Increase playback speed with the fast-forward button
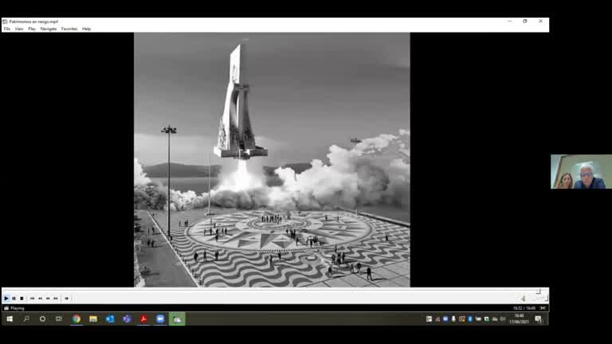Image resolution: width=612 pixels, height=344 pixels. (x=48, y=299)
